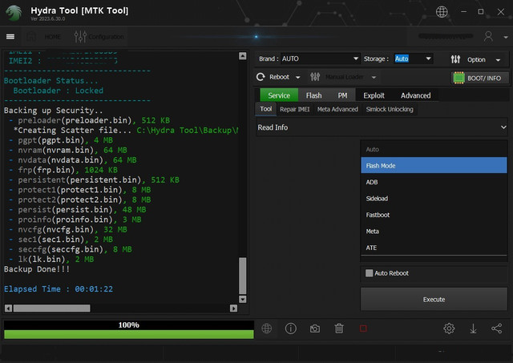Image resolution: width=513 pixels, height=363 pixels.
Task: Click the "Elapsed Time : 00:01:22" line
Action: click(59, 289)
